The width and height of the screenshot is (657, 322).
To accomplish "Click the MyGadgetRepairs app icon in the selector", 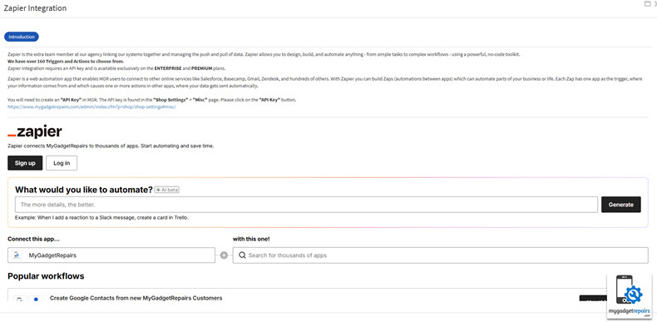I will coord(17,255).
